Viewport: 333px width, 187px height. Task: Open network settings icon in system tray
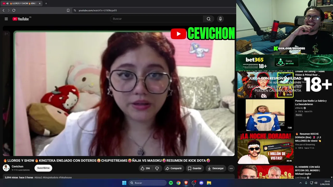click(x=311, y=183)
